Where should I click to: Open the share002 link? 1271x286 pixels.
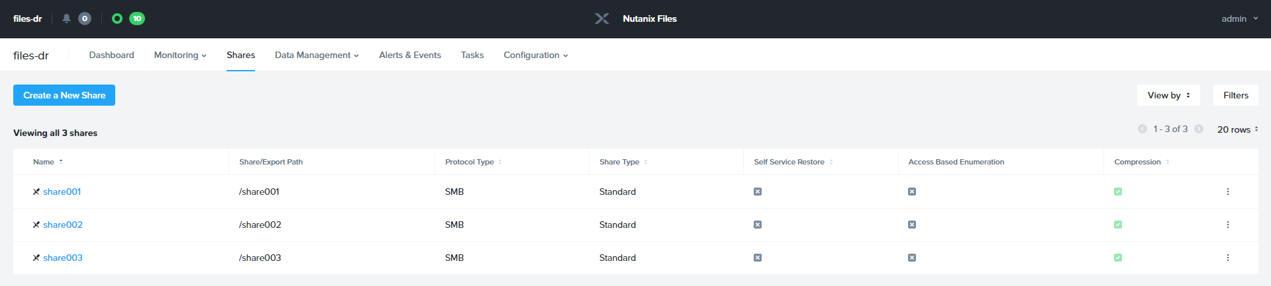[x=63, y=225]
